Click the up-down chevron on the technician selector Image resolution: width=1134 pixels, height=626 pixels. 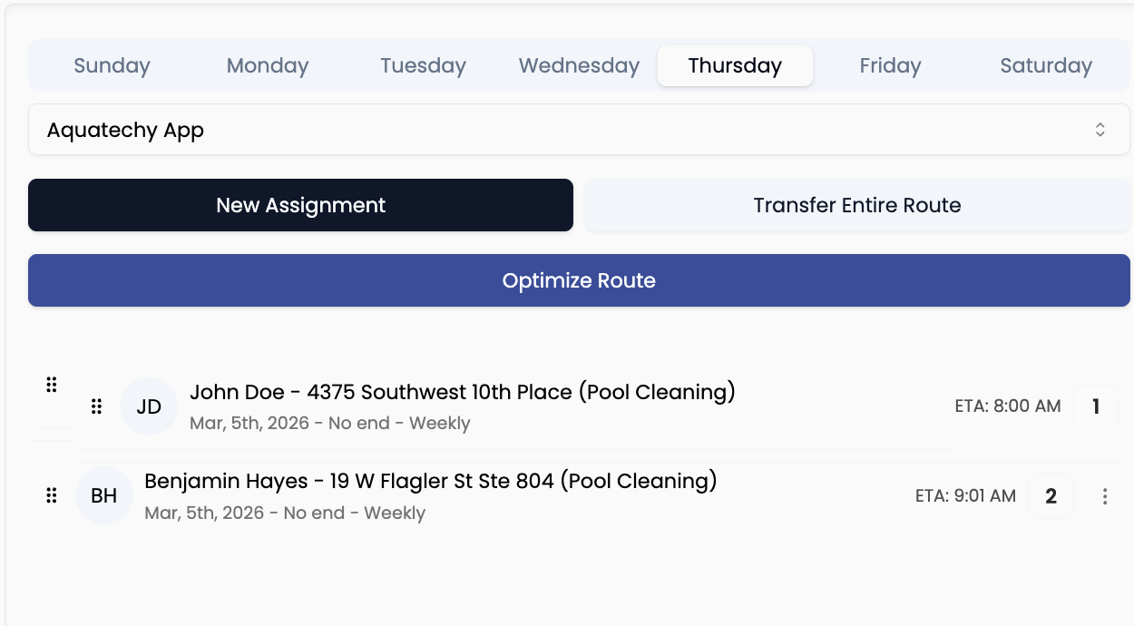(1100, 129)
